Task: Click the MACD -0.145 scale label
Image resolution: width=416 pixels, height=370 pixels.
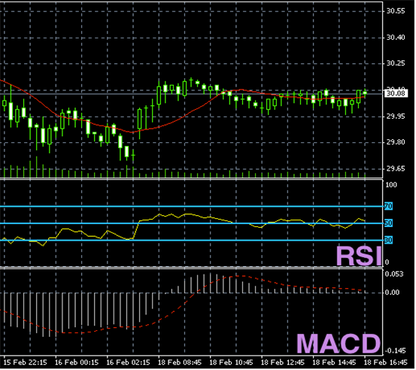Action: click(395, 351)
